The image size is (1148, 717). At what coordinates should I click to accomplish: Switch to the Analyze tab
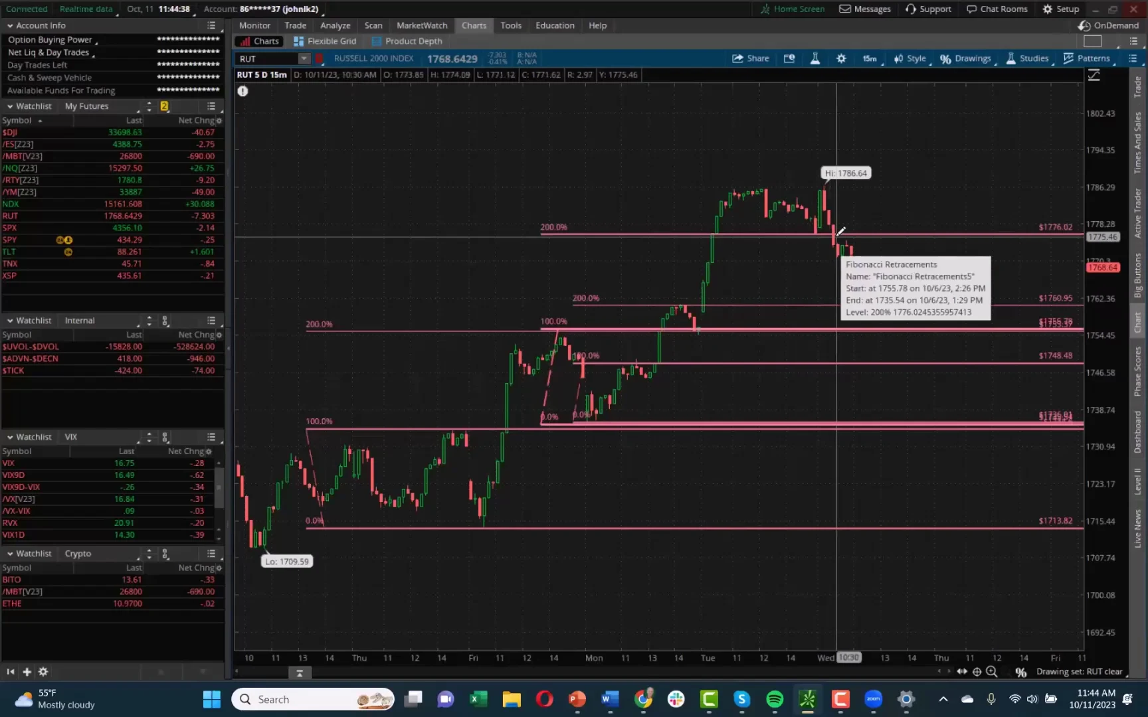[335, 25]
